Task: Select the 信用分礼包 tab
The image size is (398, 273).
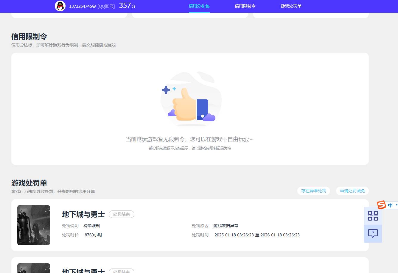Action: (199, 6)
